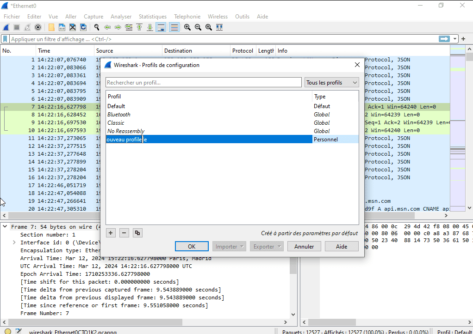This screenshot has height=334, width=473.
Task: Open the Outils menu
Action: point(242,17)
